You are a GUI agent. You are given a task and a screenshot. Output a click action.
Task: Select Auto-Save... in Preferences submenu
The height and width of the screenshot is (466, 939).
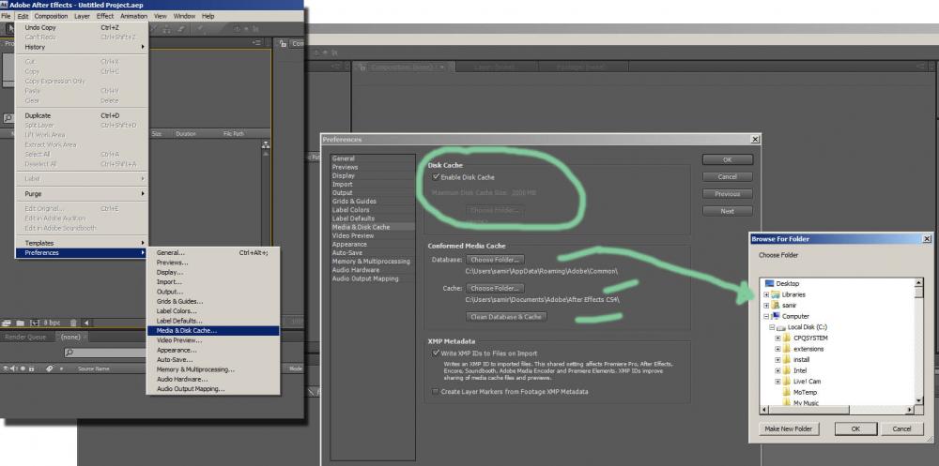pos(213,359)
